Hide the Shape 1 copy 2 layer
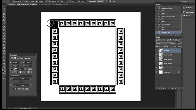This screenshot has height=110, width=196. (x=156, y=68)
